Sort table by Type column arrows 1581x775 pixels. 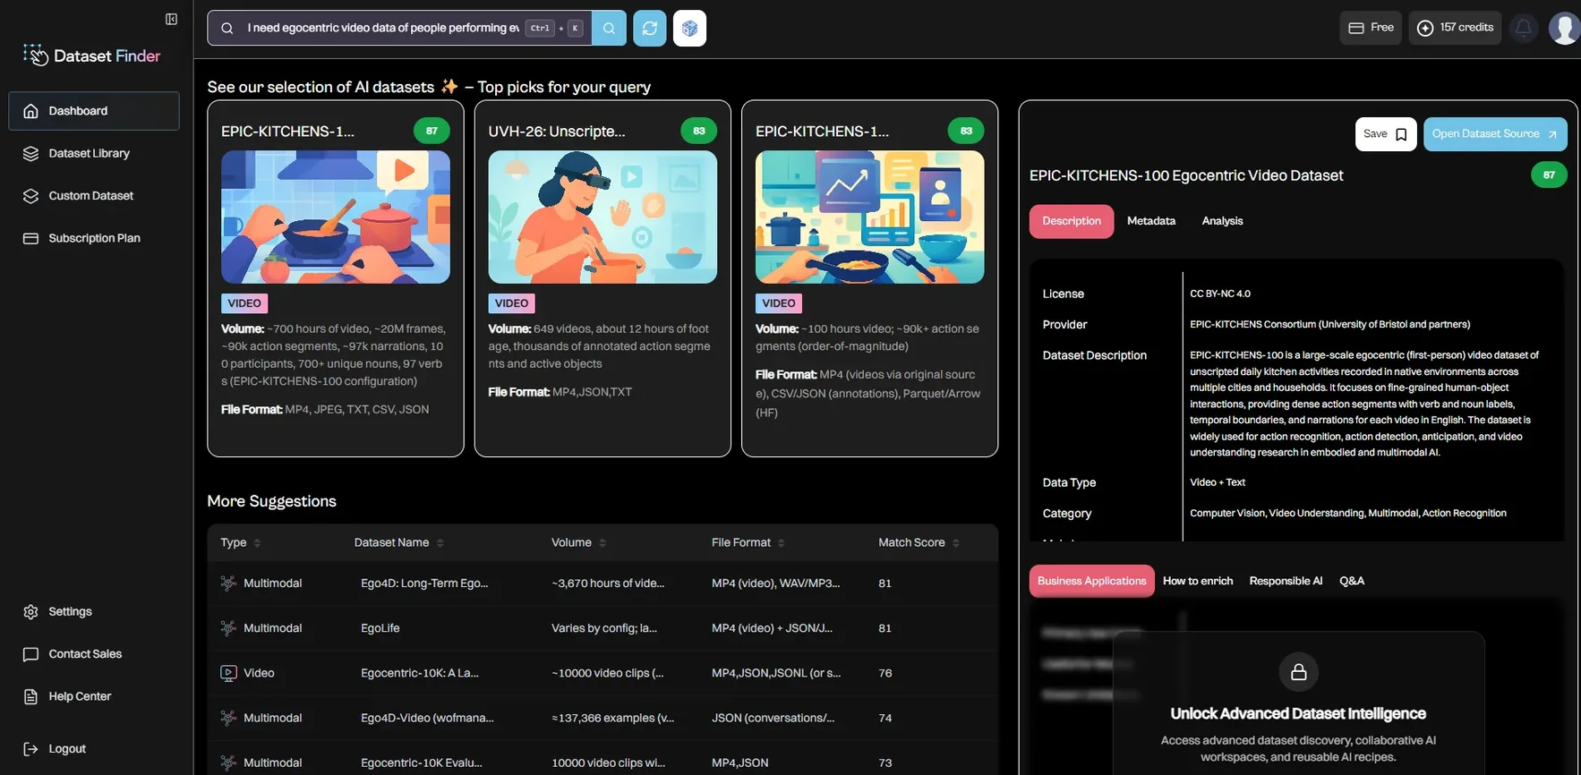[257, 542]
